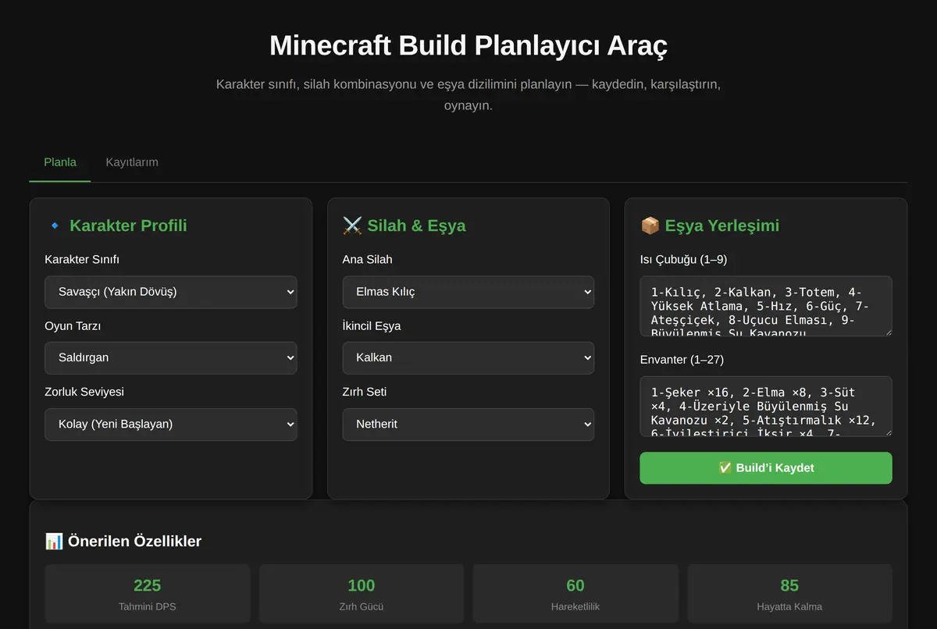This screenshot has height=629, width=937.
Task: Click the Tahmini DPS value 225
Action: (x=148, y=585)
